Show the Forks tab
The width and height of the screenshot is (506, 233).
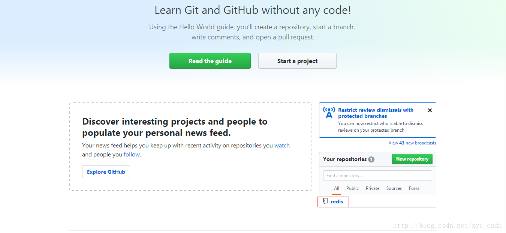[x=414, y=188]
